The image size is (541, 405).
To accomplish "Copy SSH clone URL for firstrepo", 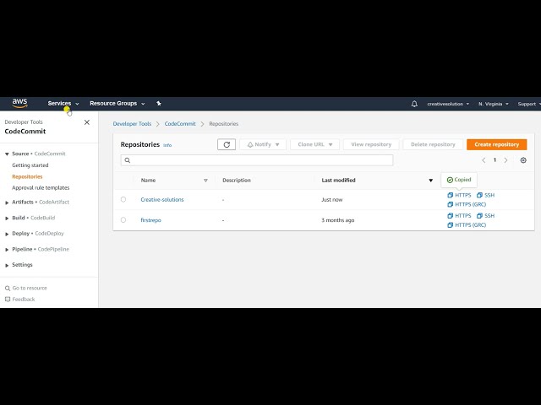I will pyautogui.click(x=486, y=216).
